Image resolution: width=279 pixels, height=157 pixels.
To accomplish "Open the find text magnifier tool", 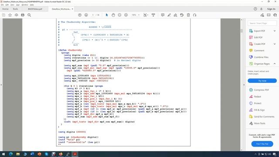I will pos(29,15).
